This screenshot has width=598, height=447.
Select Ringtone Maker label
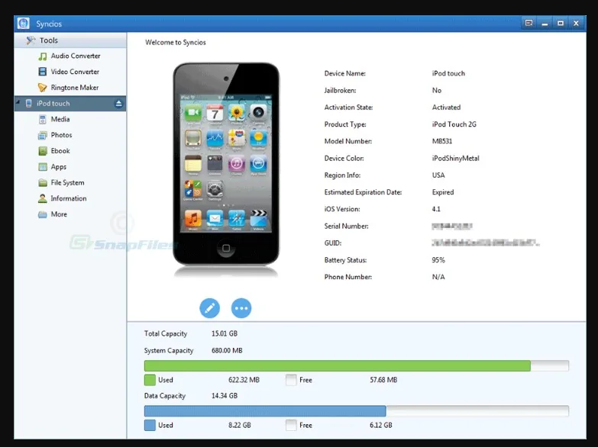click(x=75, y=88)
